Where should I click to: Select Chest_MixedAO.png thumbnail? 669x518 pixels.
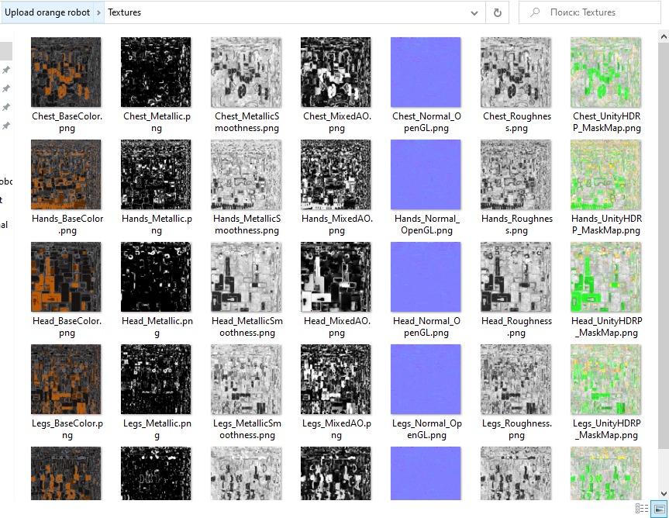[x=336, y=72]
